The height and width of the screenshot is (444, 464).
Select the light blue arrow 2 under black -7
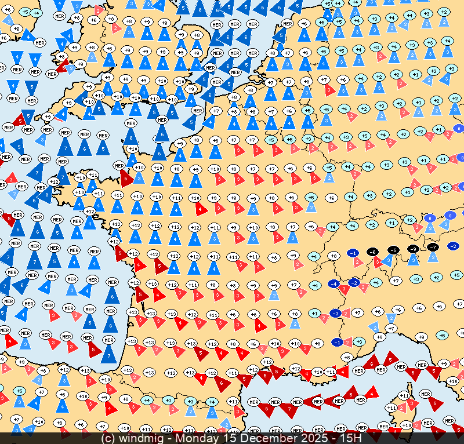(x=433, y=257)
